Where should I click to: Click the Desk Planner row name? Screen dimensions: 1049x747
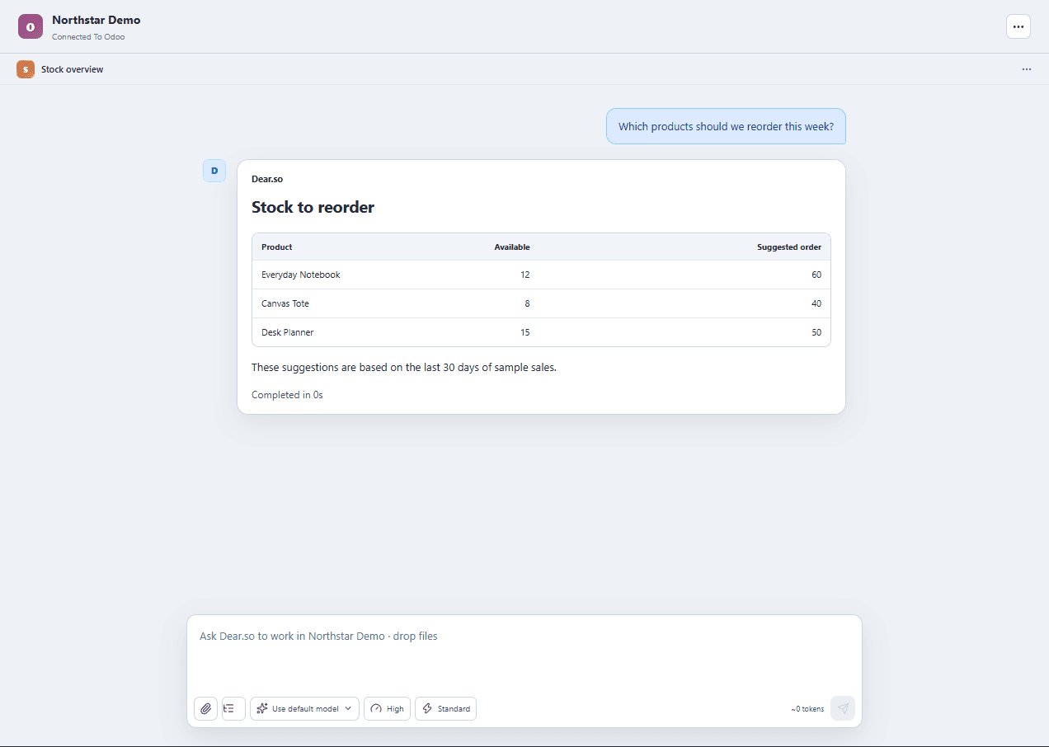coord(288,332)
